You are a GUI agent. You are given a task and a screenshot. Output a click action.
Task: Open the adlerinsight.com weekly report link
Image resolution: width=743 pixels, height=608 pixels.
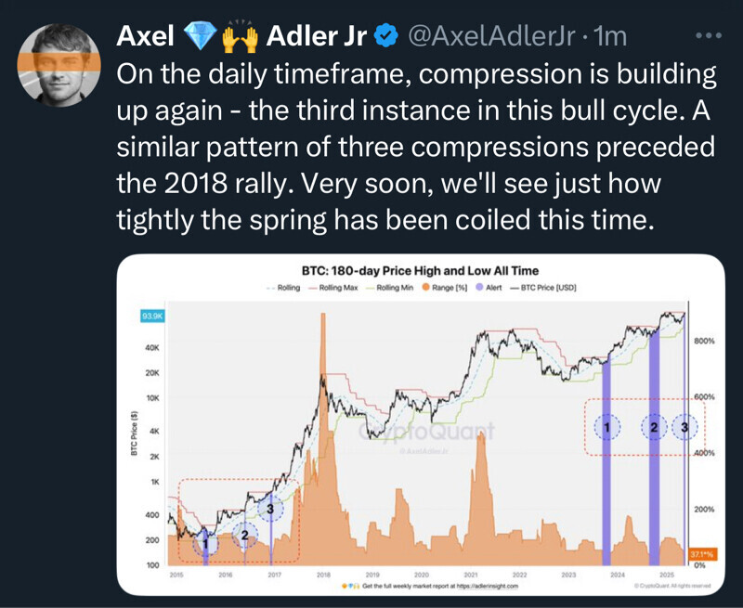[x=437, y=586]
